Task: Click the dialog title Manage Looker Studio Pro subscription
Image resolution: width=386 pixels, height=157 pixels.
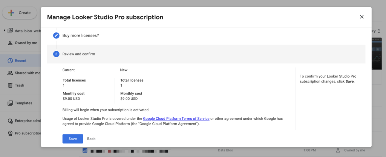Action: point(105,17)
